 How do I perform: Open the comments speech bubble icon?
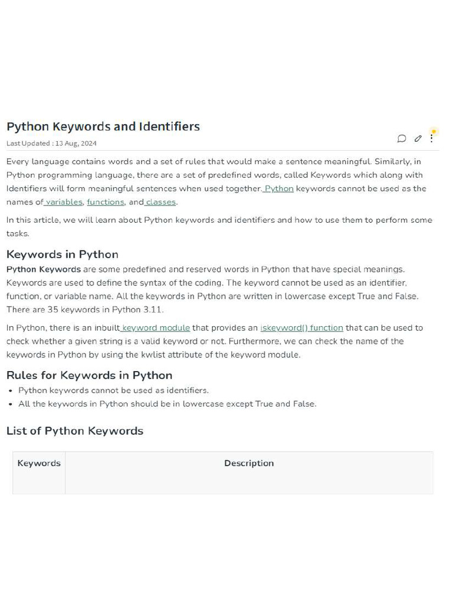point(402,139)
